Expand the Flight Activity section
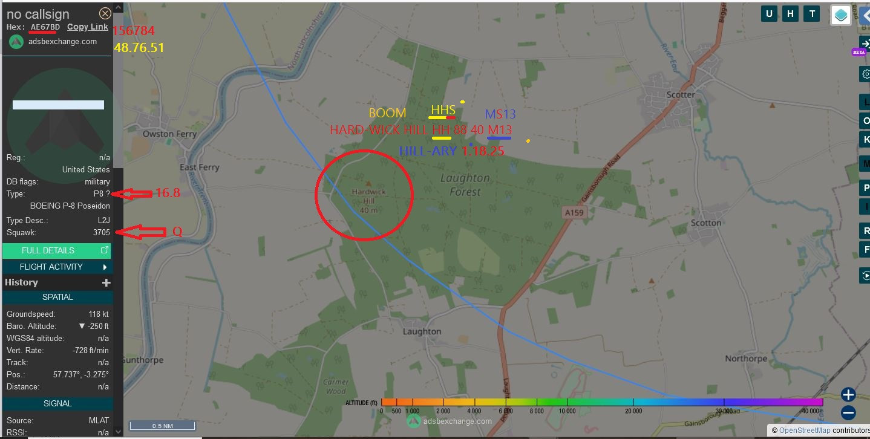Image resolution: width=870 pixels, height=439 pixels. 57,267
